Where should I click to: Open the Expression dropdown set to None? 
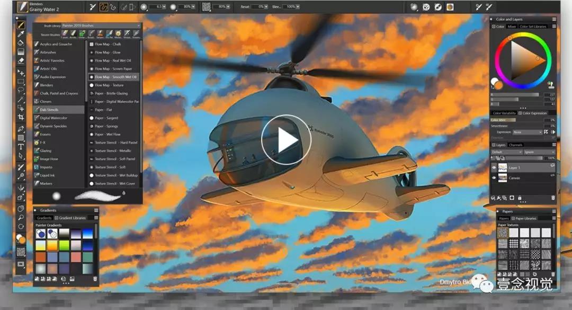click(527, 132)
